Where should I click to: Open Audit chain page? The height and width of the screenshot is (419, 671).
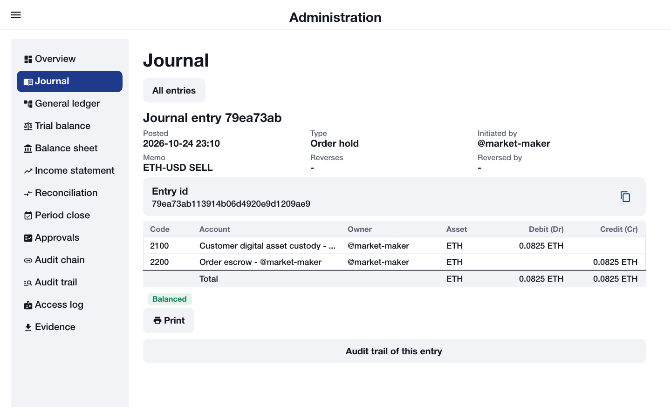pyautogui.click(x=69, y=260)
